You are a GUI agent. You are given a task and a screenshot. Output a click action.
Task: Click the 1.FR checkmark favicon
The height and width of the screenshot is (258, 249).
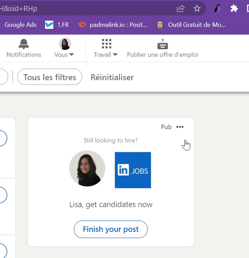[x=49, y=25]
